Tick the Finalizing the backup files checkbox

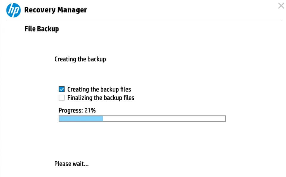tap(62, 98)
